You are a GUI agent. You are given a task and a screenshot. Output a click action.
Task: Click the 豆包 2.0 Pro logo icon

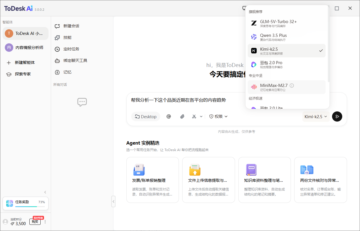pos(254,64)
